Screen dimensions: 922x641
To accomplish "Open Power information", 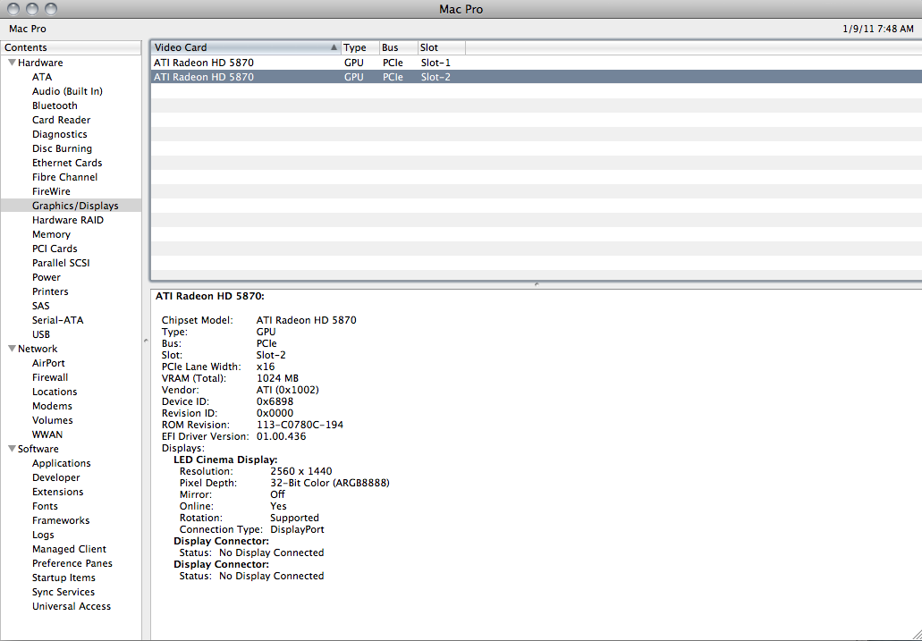I will (46, 277).
